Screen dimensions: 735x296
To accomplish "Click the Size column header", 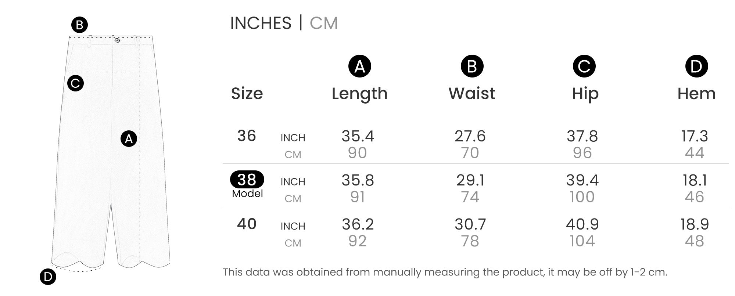I will click(247, 94).
